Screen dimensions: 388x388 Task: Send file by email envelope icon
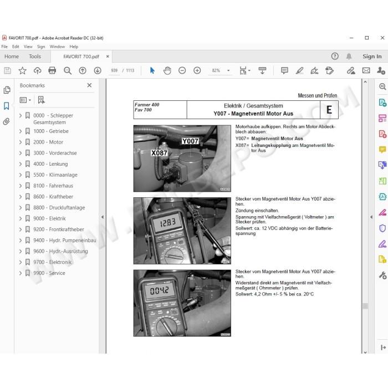pyautogui.click(x=366, y=70)
